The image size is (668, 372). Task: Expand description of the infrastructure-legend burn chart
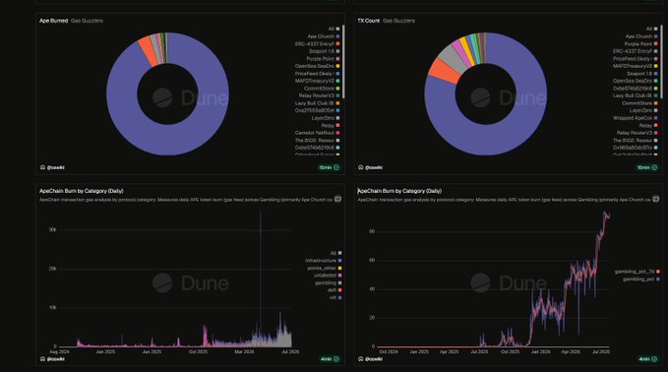337,199
